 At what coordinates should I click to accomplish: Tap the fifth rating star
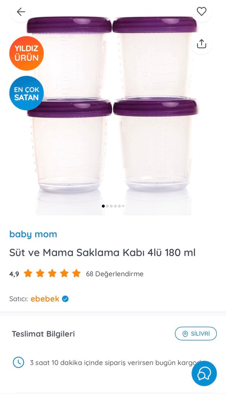(76, 274)
